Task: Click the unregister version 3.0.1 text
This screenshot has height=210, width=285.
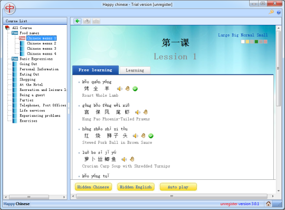Action: pyautogui.click(x=240, y=204)
